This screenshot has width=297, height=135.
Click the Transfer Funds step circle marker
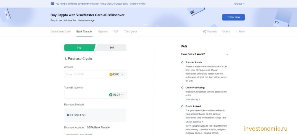point(182,62)
